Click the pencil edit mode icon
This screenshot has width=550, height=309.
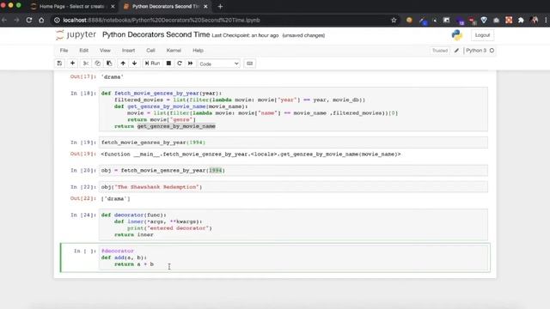(x=456, y=51)
